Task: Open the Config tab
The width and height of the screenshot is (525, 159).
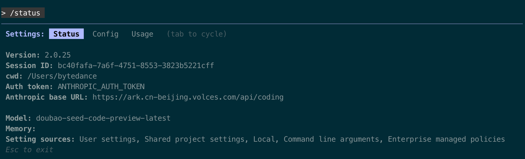Action: (x=105, y=34)
